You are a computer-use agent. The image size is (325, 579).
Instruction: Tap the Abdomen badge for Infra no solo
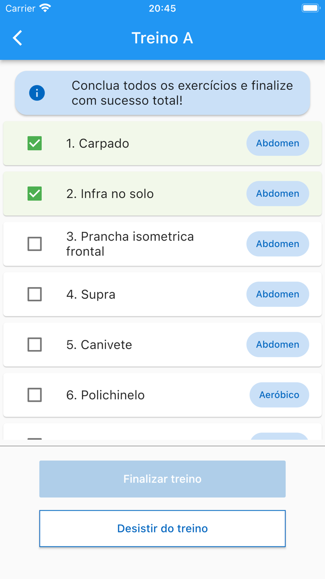click(x=277, y=194)
